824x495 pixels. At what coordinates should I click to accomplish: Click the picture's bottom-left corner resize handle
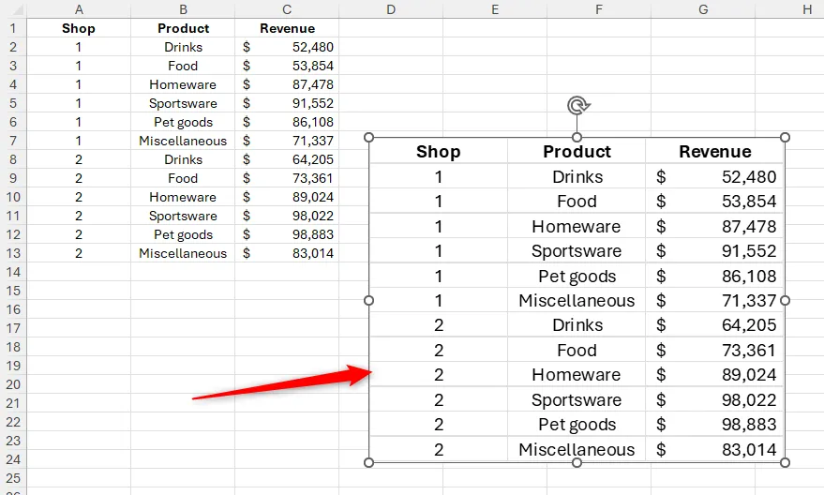[368, 462]
